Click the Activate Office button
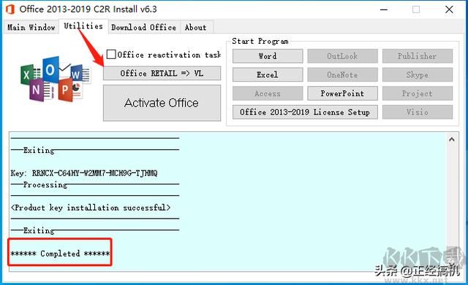468x285 pixels. 162,103
